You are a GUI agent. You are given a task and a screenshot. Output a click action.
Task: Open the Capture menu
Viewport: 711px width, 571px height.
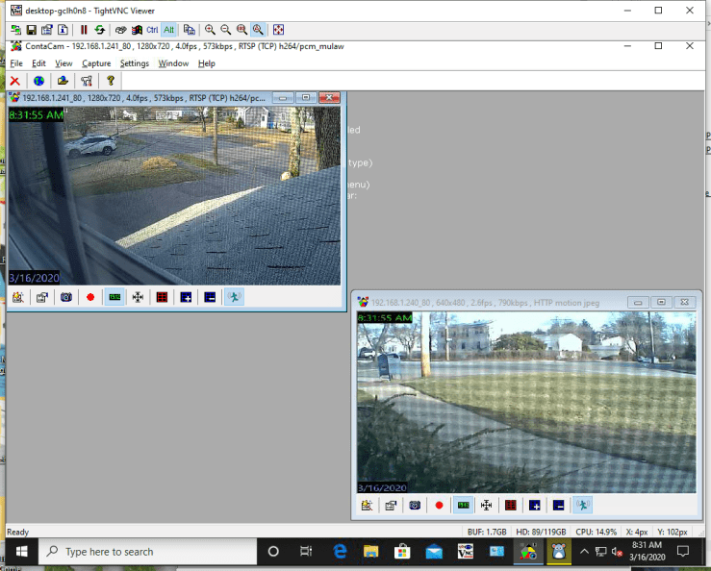point(96,63)
